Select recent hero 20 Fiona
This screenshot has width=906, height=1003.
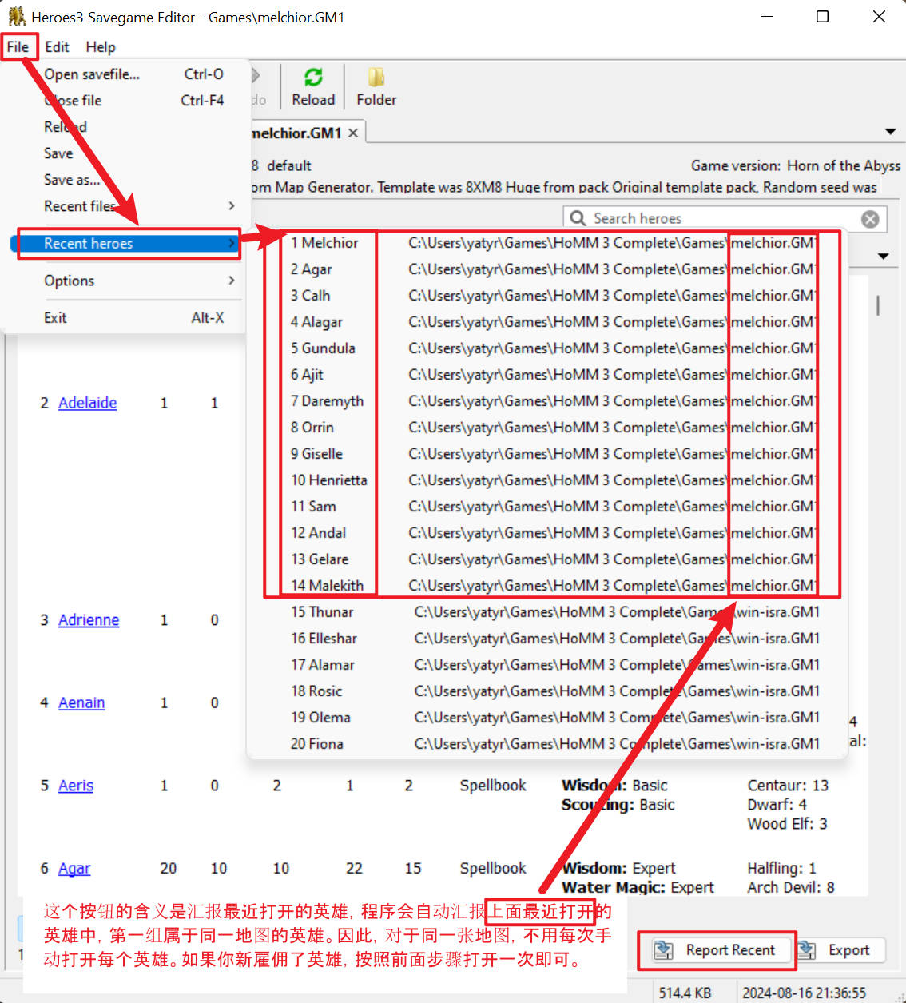pos(546,744)
